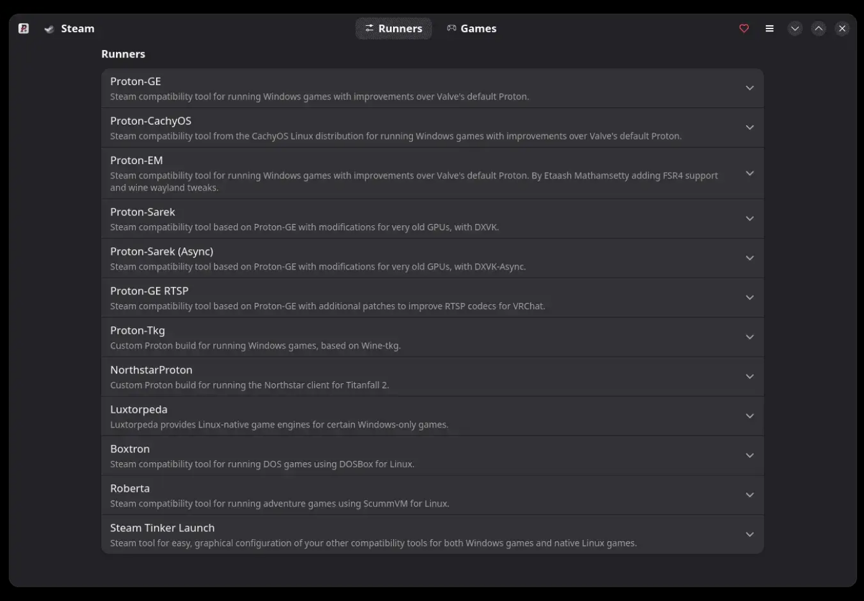Minimize the window with down chevron button
864x601 pixels.
click(x=795, y=28)
